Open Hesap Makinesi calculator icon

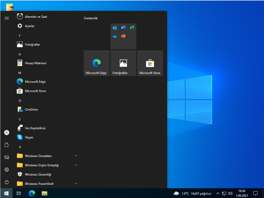20,63
